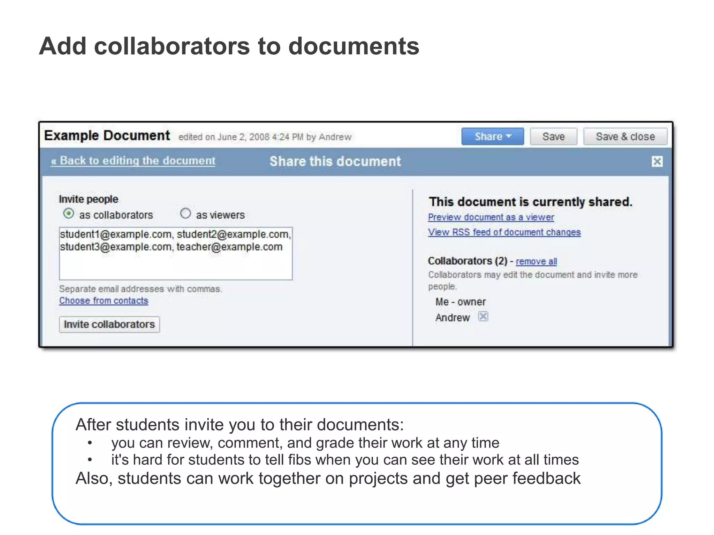Click 'This document is currently shared' text
The height and width of the screenshot is (535, 714).
530,202
